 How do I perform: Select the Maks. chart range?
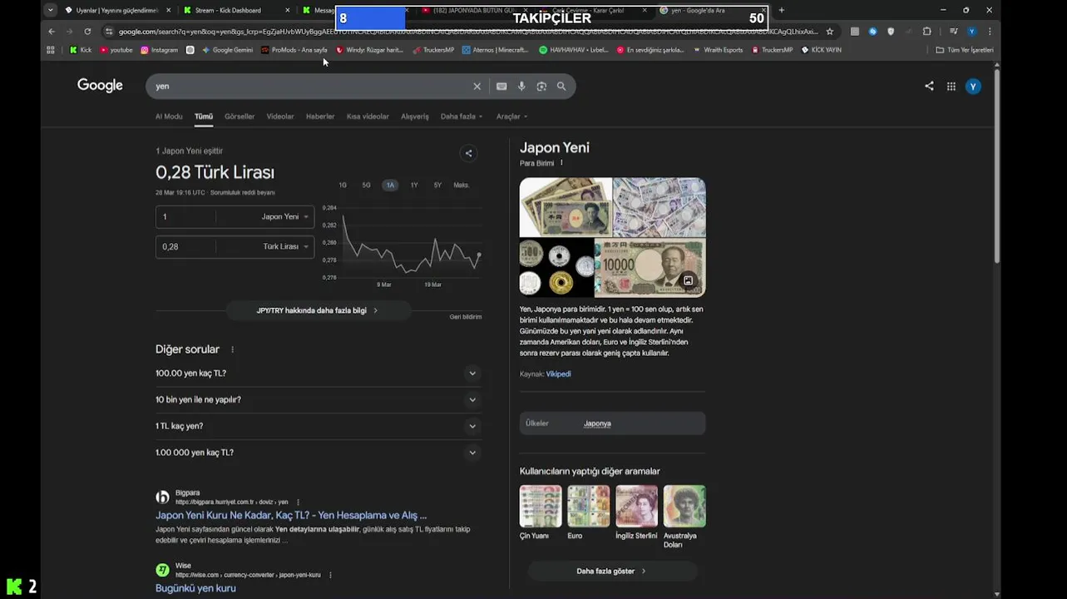462,185
